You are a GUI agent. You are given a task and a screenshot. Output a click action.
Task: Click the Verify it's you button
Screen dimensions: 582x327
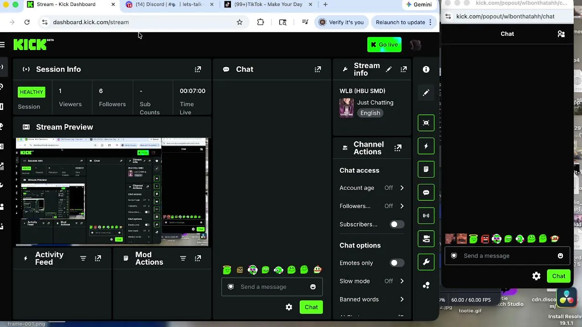pyautogui.click(x=341, y=22)
